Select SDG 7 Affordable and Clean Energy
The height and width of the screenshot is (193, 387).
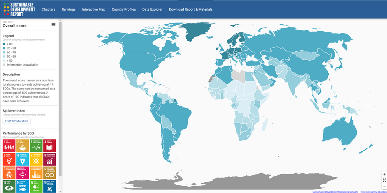tap(36, 159)
